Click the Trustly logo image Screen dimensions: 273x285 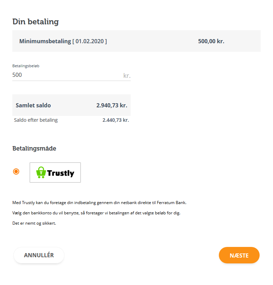(x=55, y=173)
